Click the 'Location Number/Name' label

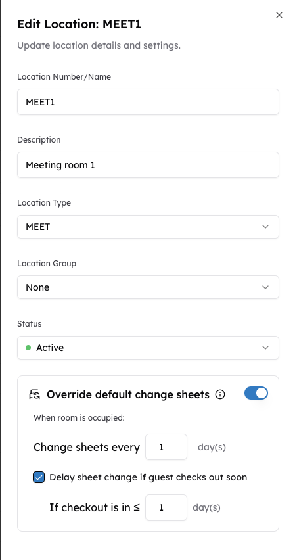tap(64, 76)
